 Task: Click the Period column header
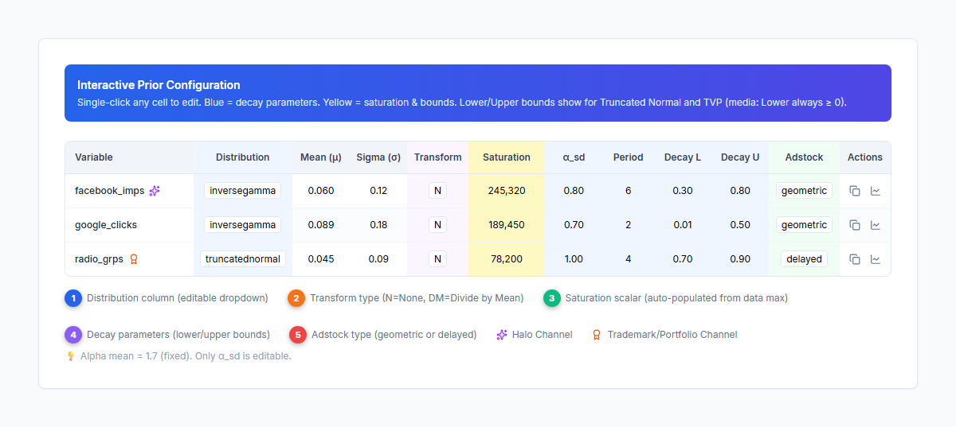click(628, 157)
